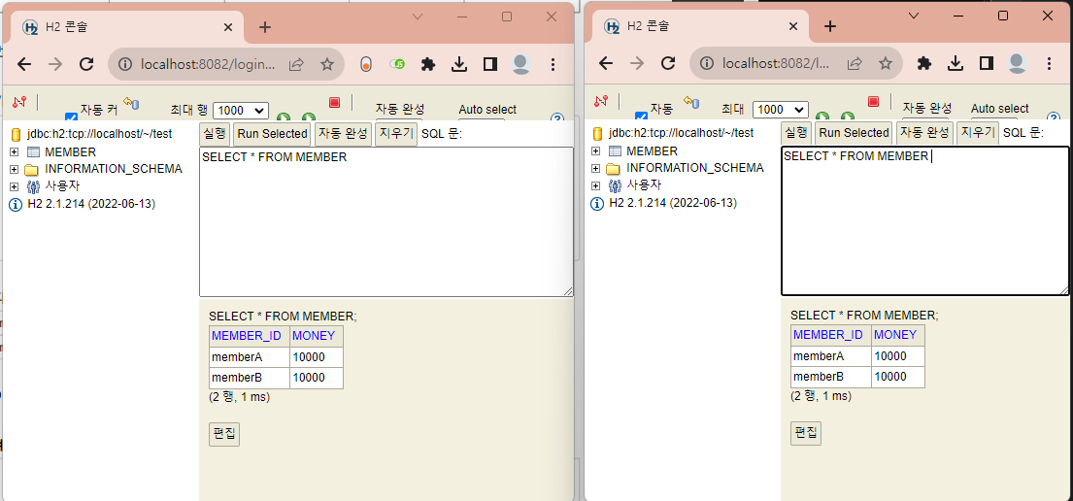Click the MEMBER table icon in the right window
Viewport: 1073px width, 501px height.
pos(616,151)
